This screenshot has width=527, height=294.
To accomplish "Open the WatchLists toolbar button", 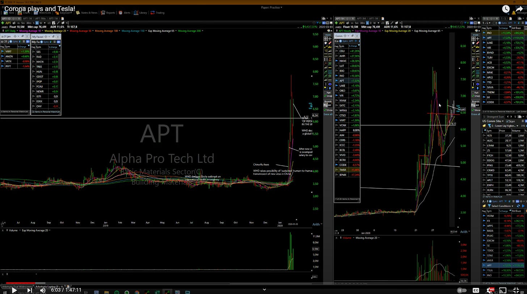I will tap(43, 13).
